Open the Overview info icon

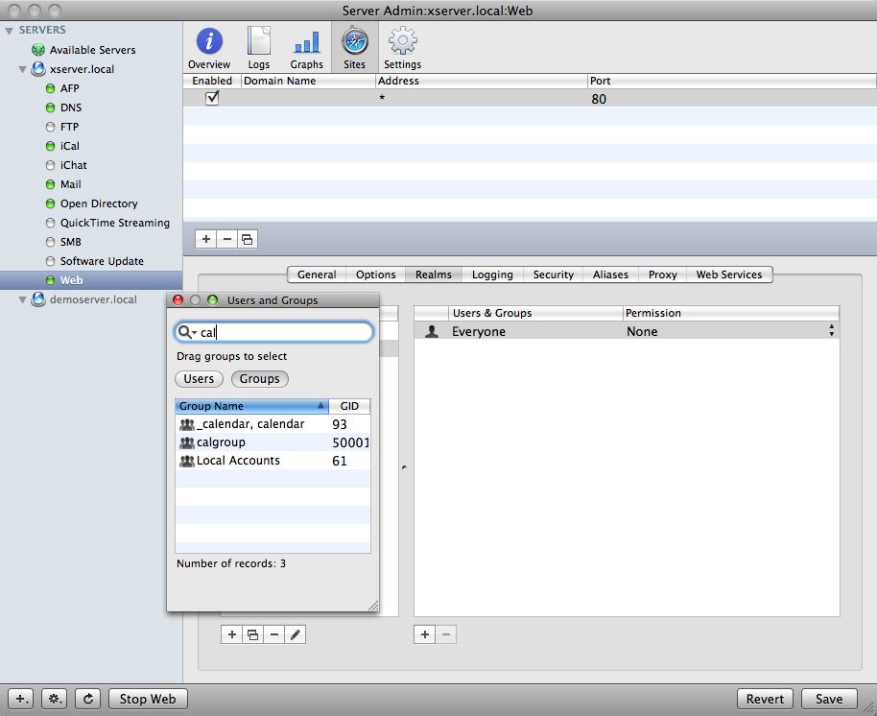pos(209,48)
